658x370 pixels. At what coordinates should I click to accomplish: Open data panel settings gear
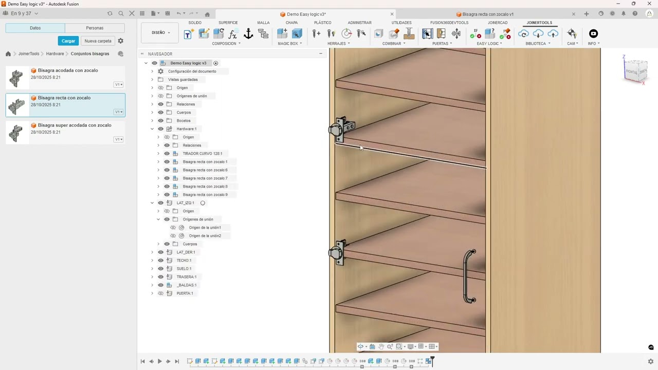point(121,41)
